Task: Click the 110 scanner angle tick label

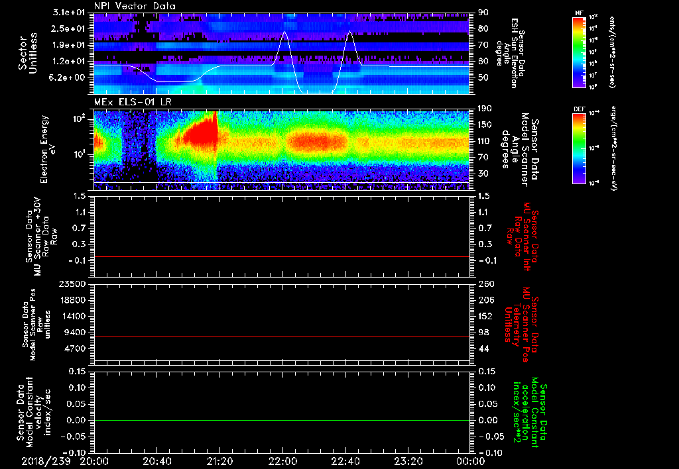Action: (x=485, y=141)
